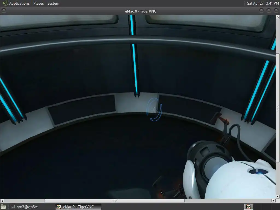Click the eMac:0 - TigerVNC title bar text
Image resolution: width=280 pixels, height=210 pixels.
pyautogui.click(x=141, y=11)
